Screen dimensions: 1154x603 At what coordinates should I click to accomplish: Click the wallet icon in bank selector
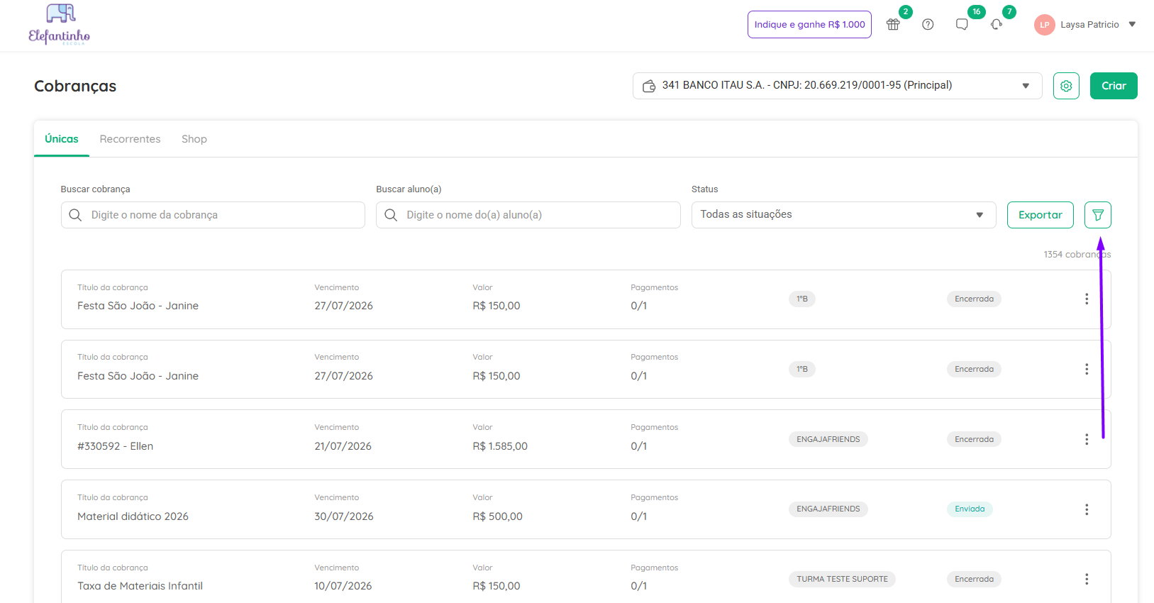[649, 86]
